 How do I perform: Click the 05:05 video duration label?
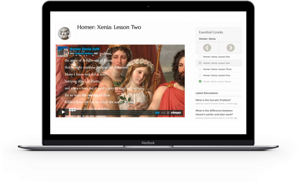pos(72,110)
